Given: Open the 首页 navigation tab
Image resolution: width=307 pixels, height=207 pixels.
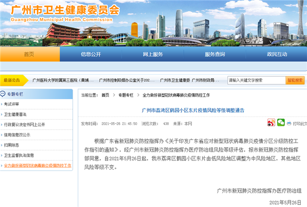Looking at the screenshot, I should (29, 55).
